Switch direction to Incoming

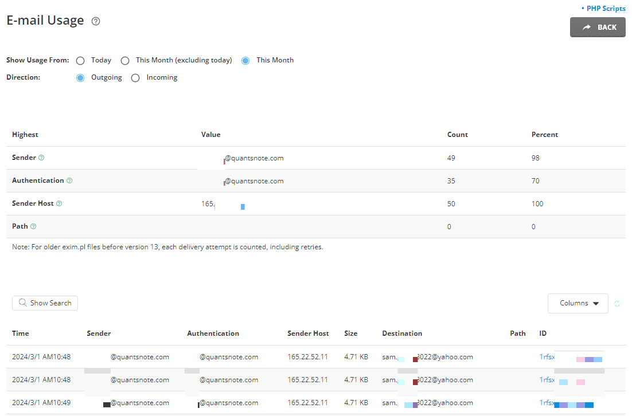135,78
